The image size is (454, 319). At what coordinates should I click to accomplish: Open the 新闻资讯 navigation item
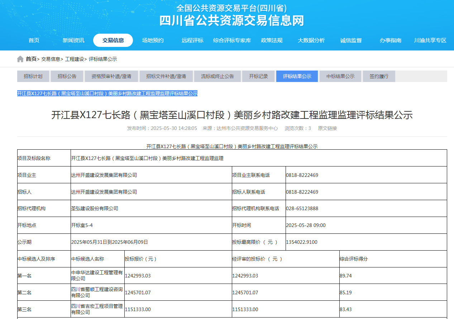point(73,40)
